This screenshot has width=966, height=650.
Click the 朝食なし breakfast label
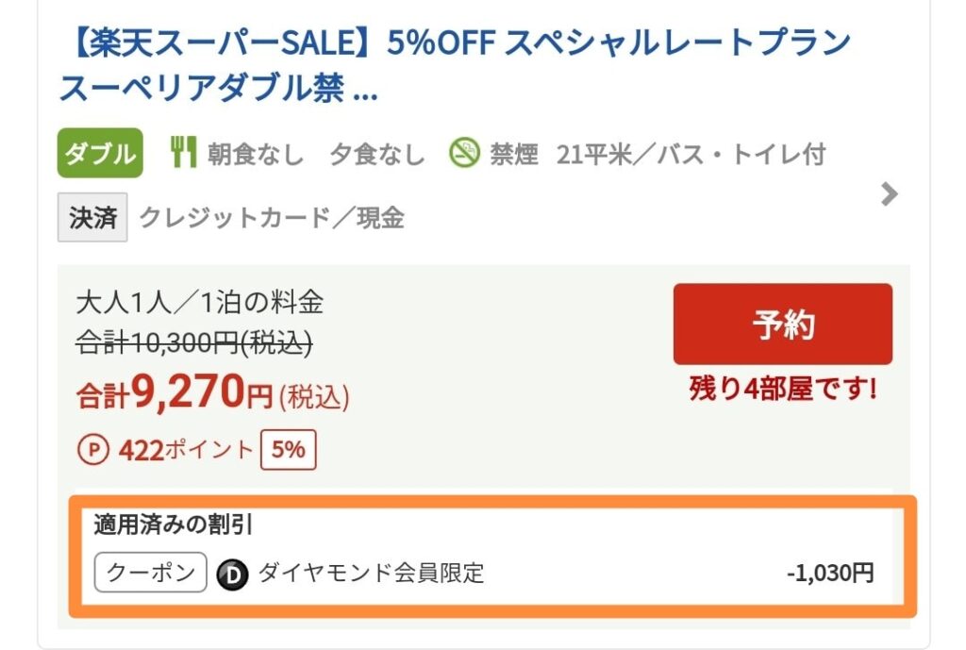256,154
